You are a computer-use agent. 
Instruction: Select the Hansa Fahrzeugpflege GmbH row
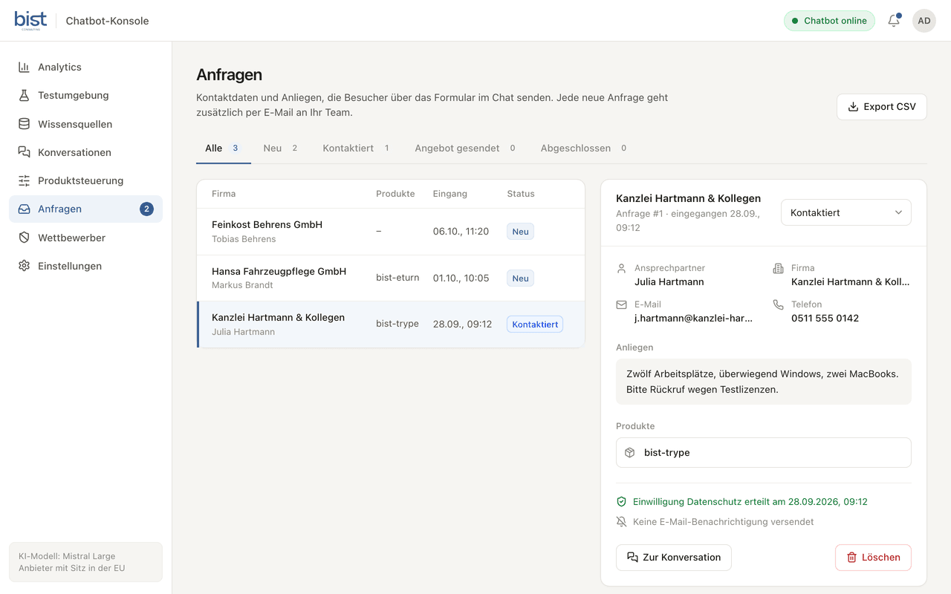[391, 278]
